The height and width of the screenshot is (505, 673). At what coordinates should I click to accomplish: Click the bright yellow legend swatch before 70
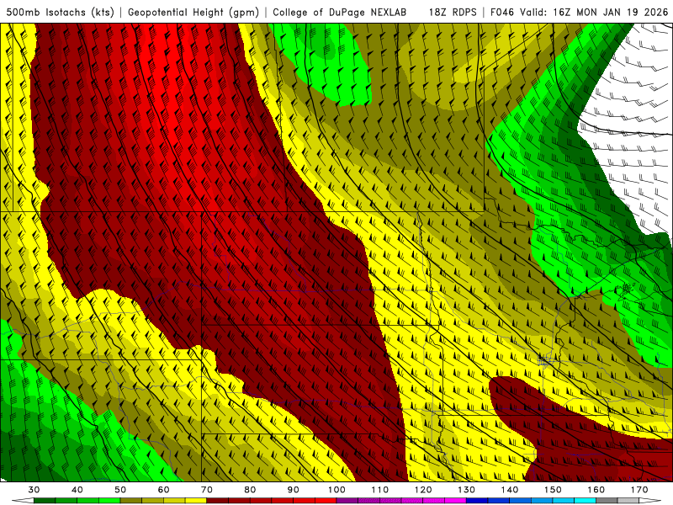coord(196,501)
